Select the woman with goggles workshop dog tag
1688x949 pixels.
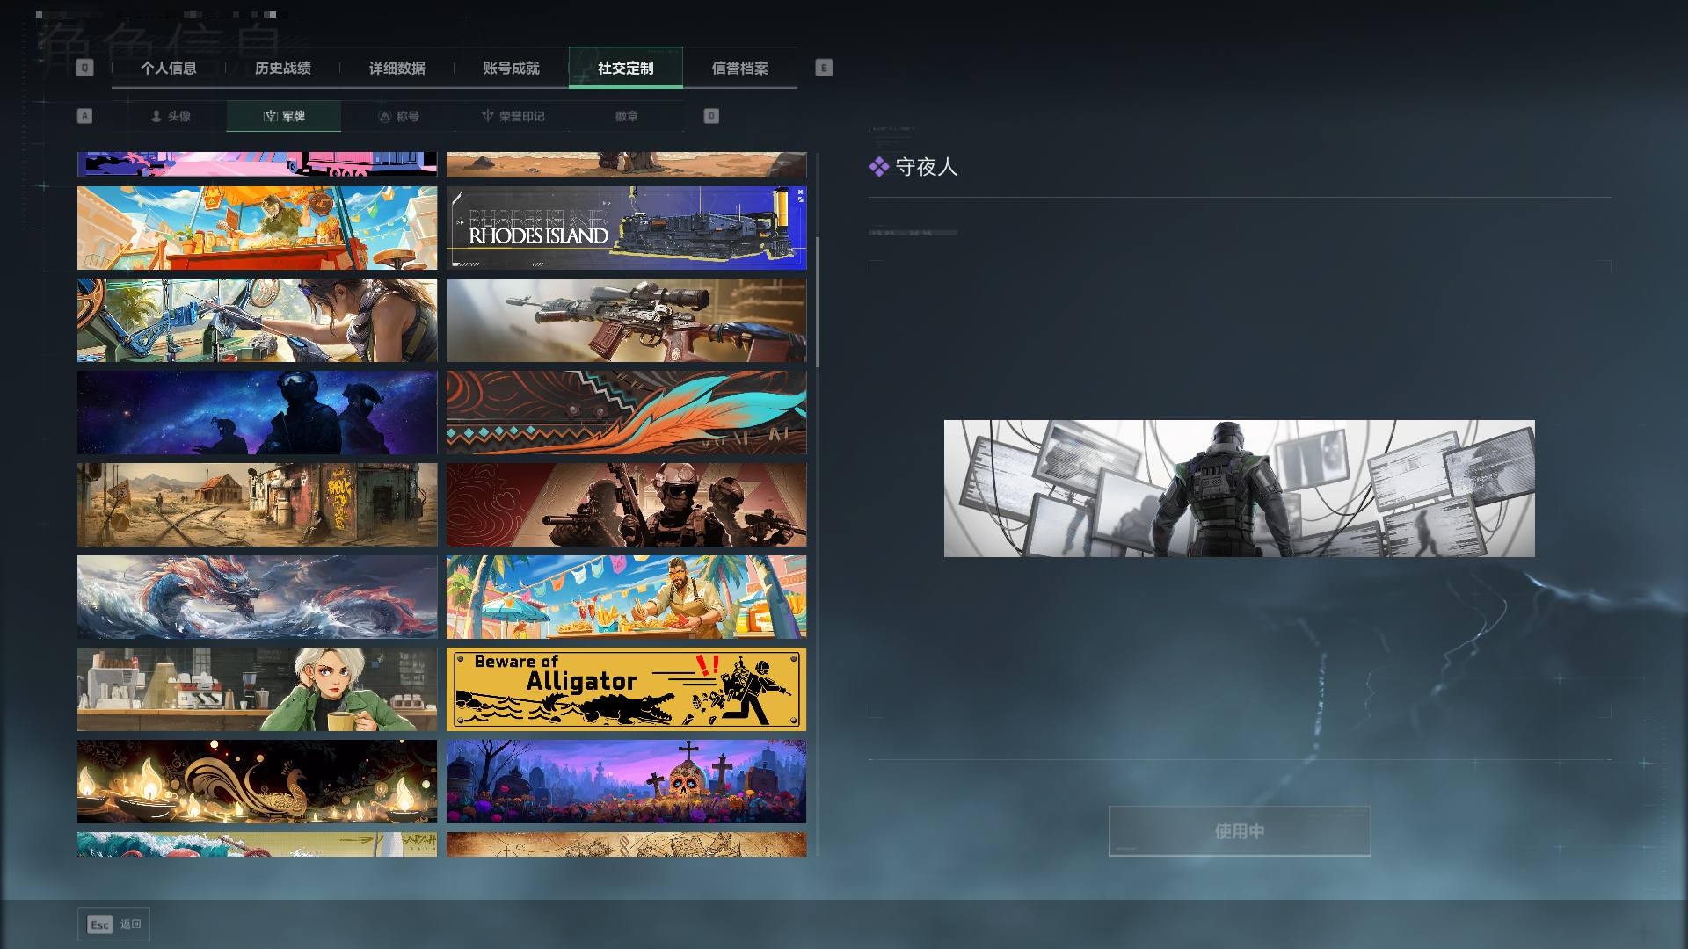tap(257, 320)
